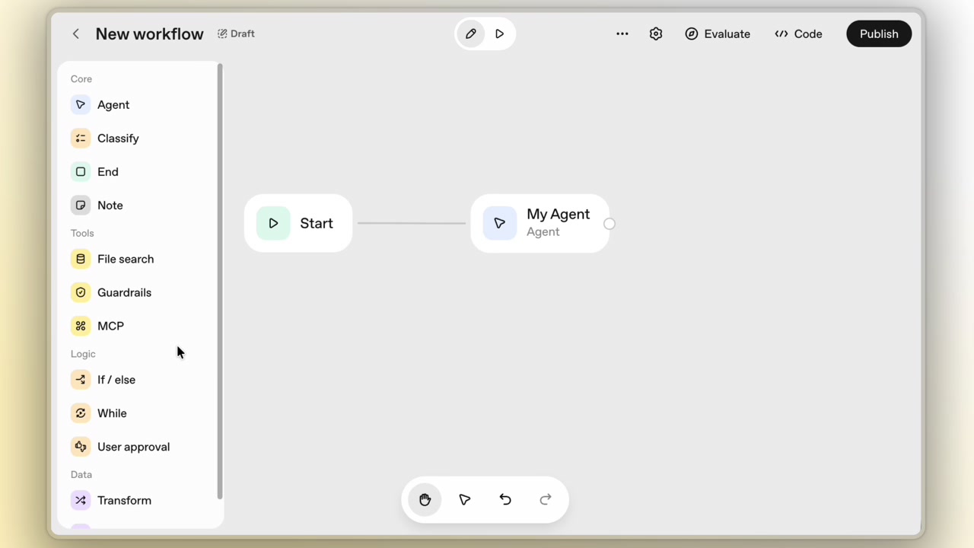Undo the last change
The image size is (974, 548).
coord(505,499)
